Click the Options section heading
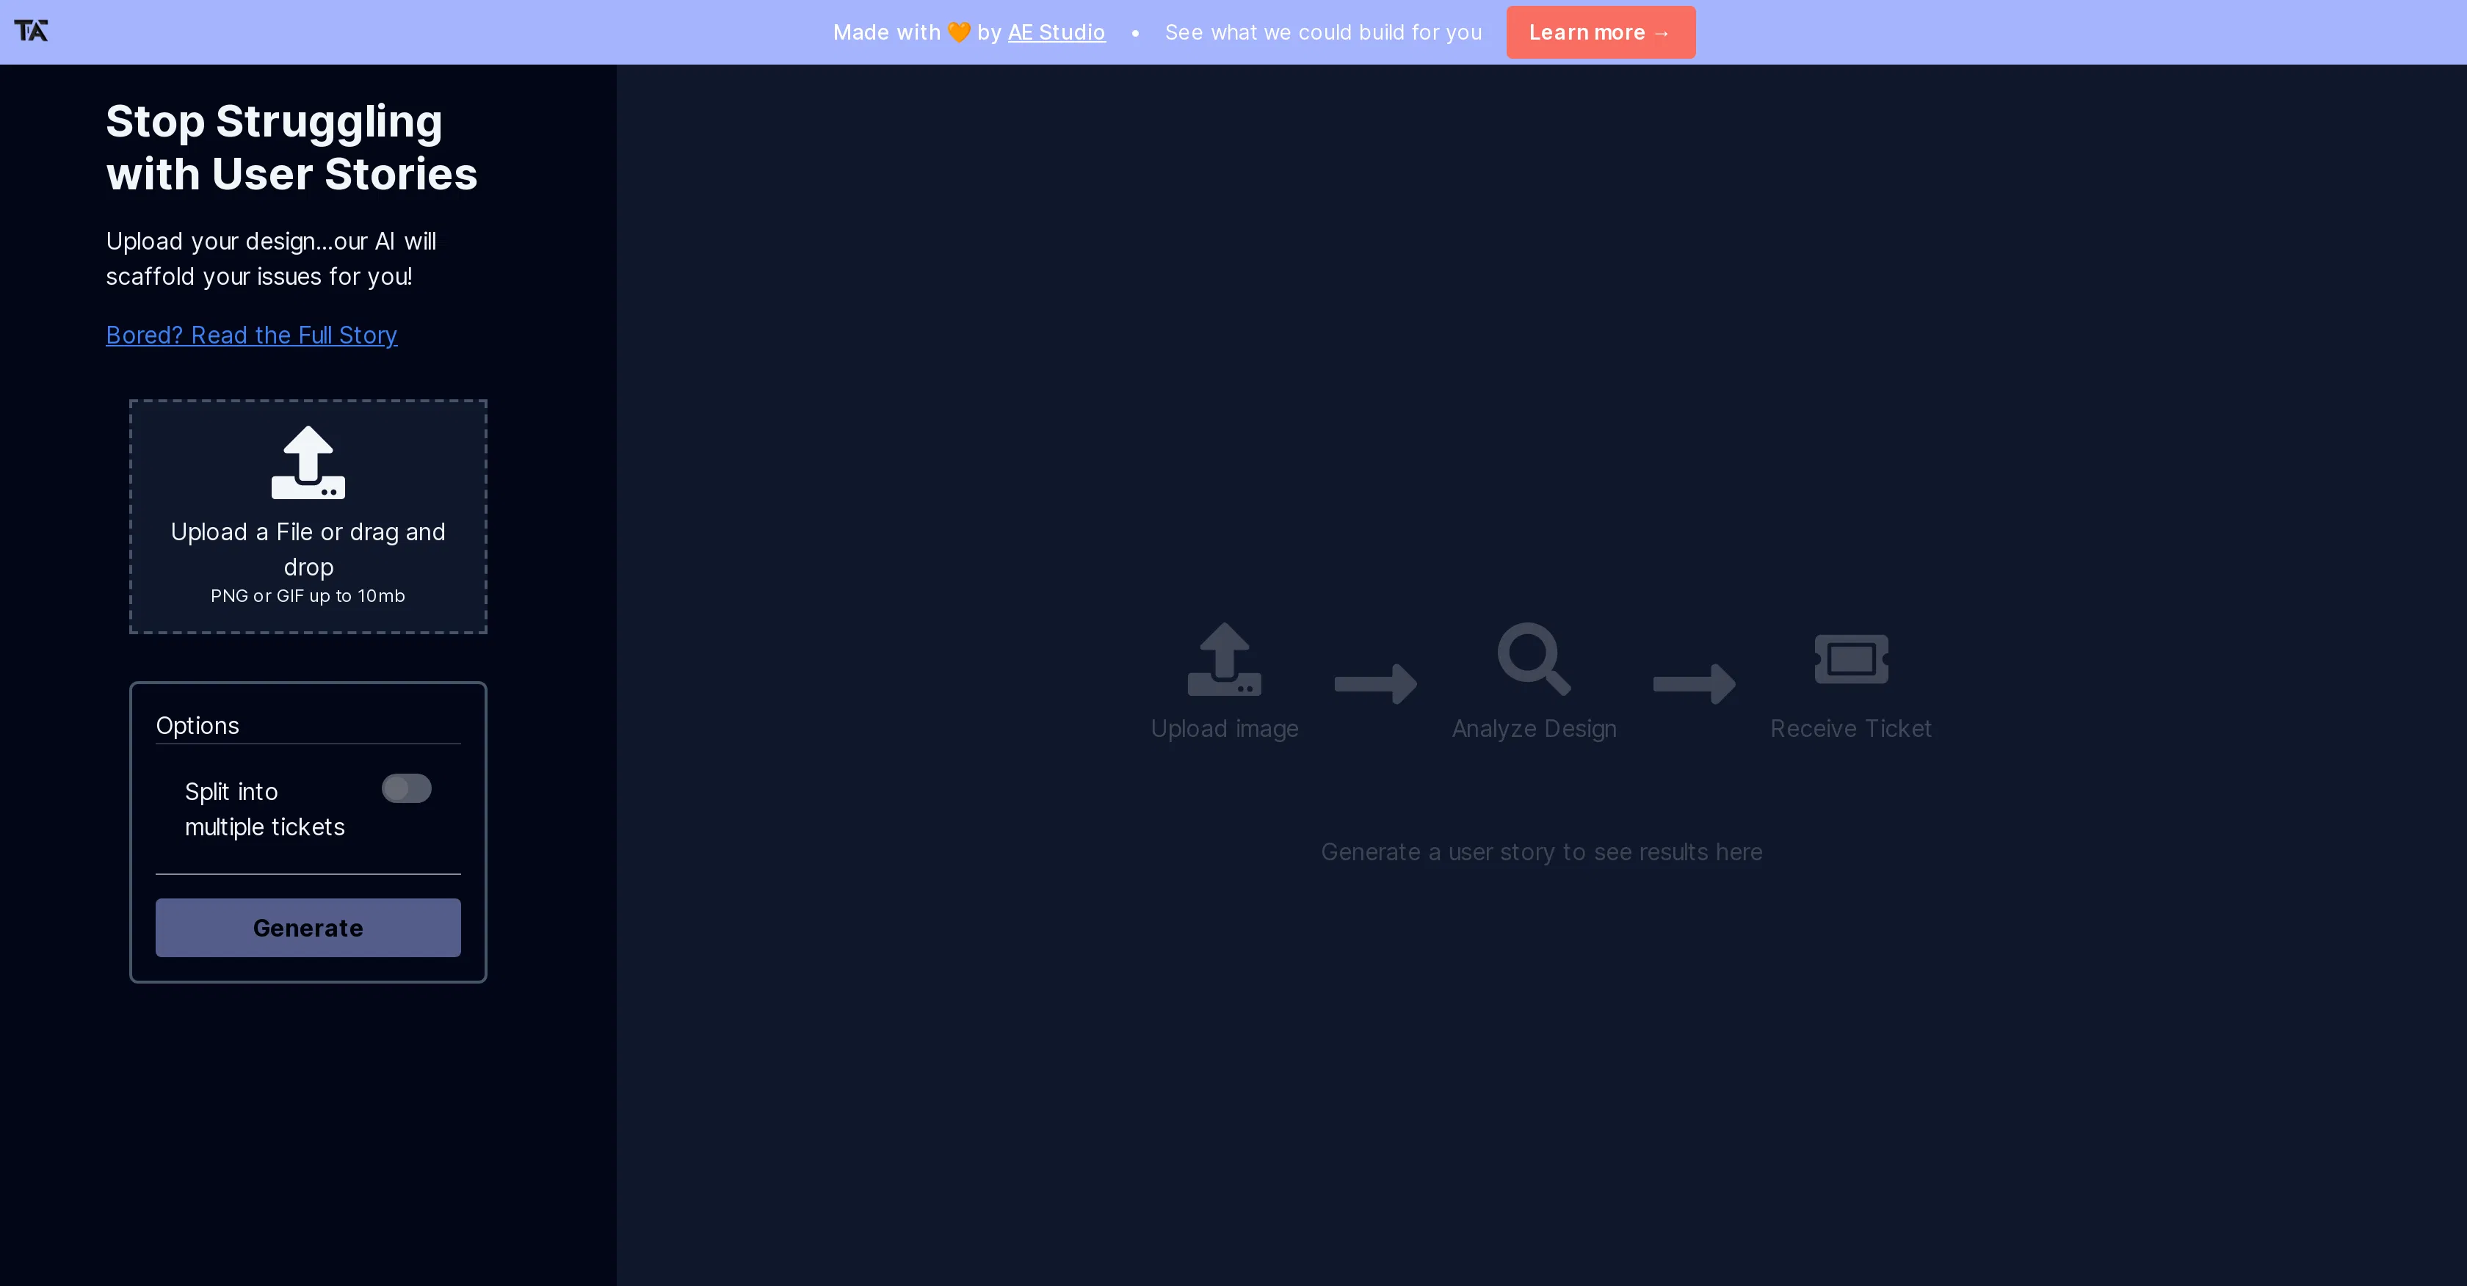Screen dimensions: 2467x1286 pyautogui.click(x=198, y=726)
